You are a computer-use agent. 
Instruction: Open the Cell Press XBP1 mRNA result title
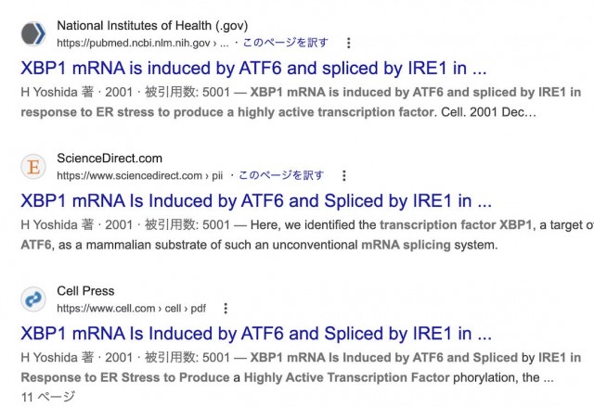(256, 334)
